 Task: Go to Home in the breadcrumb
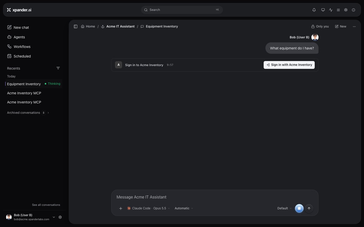click(x=88, y=26)
